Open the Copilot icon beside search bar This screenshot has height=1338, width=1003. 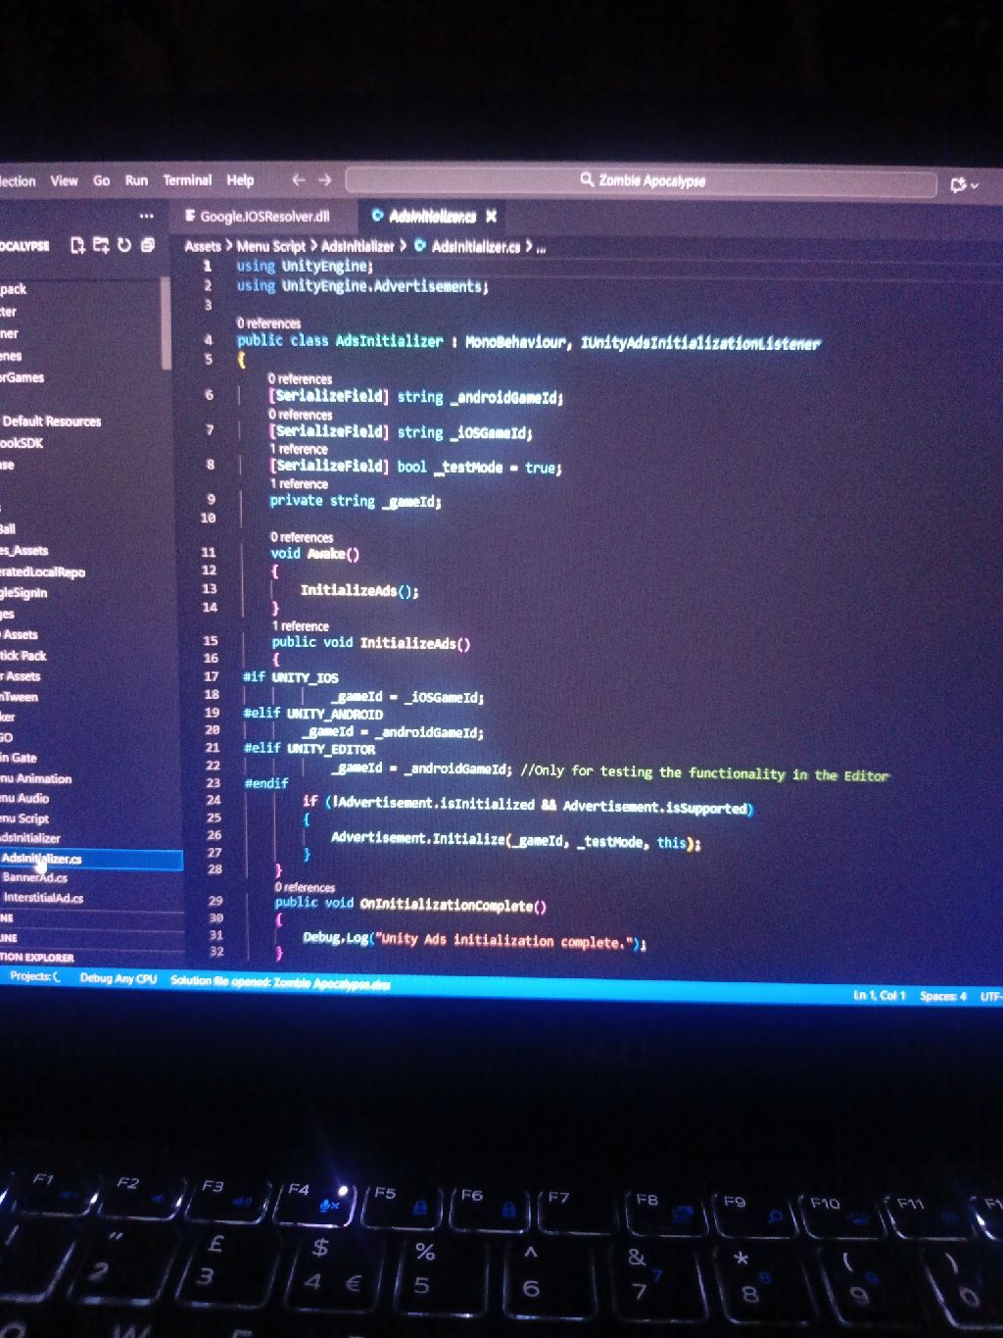tap(959, 184)
